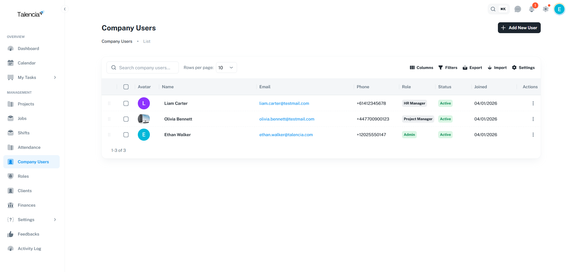Select the Roles icon in the sidebar
The image size is (576, 272).
pos(11,176)
